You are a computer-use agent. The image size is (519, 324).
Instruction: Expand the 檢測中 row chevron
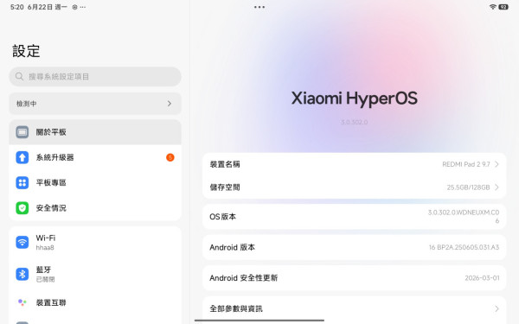[x=170, y=104]
